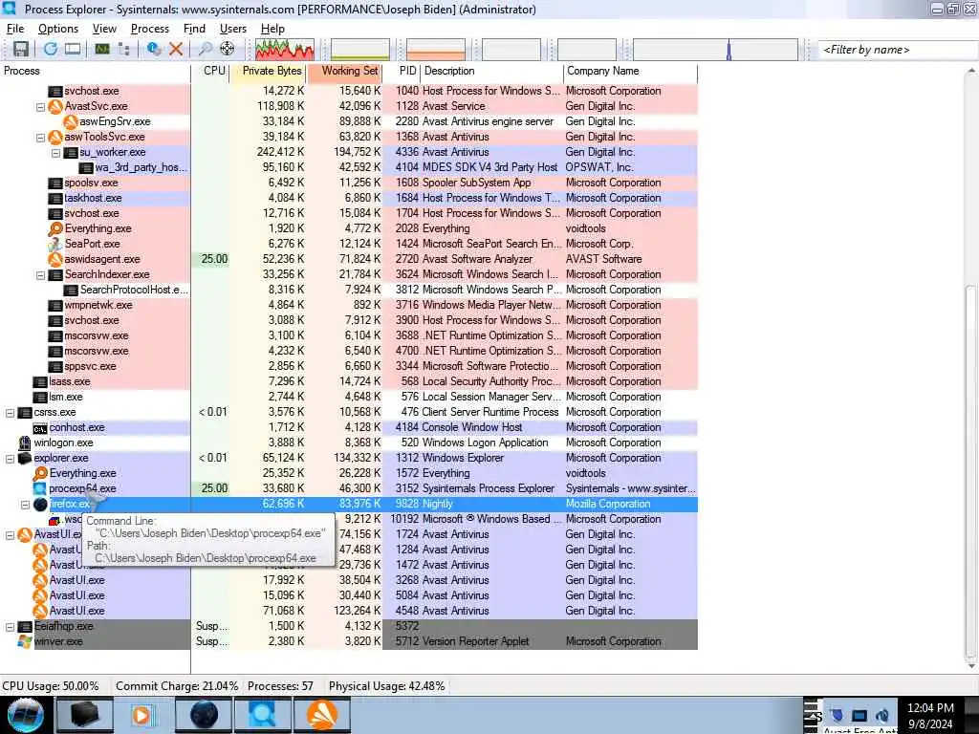Click the Windows Start button
This screenshot has height=734, width=979.
[26, 715]
